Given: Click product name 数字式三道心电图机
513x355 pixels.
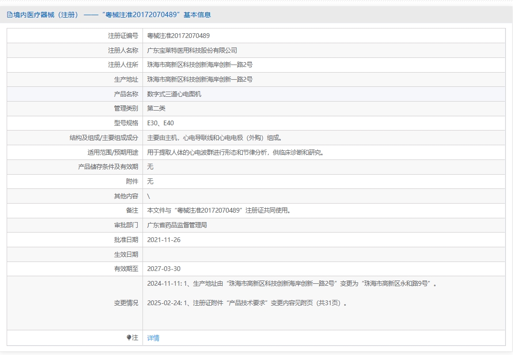Looking at the screenshot, I should pyautogui.click(x=174, y=94).
